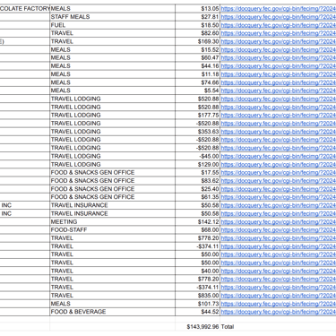Screen dimensions: 336x336
Task: Select the MEALS cell in the $101.73 row
Action: click(x=113, y=304)
